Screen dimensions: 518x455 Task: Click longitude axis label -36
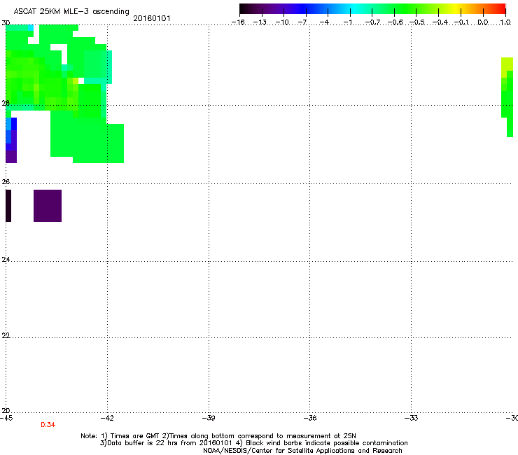pyautogui.click(x=310, y=418)
